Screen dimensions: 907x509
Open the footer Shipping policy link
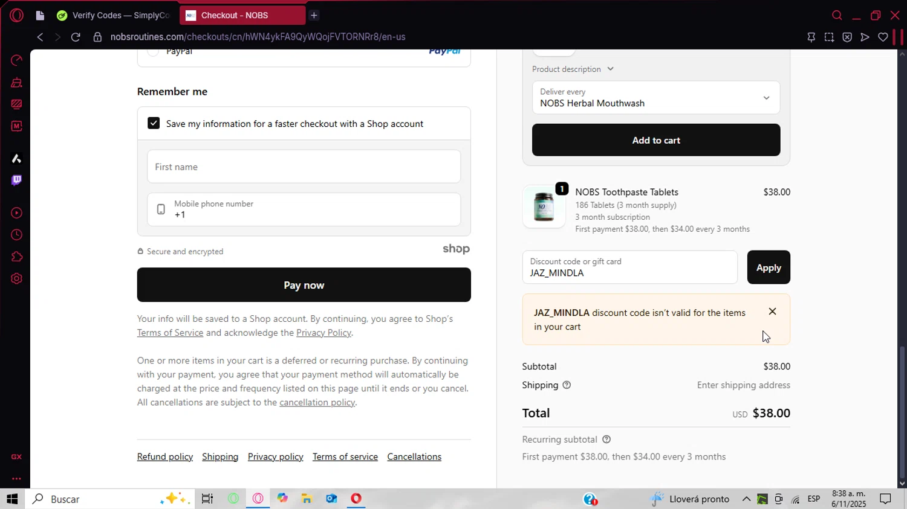(x=220, y=456)
